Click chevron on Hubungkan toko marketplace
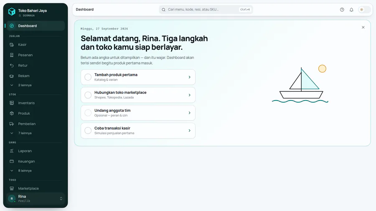376x211 pixels. [x=189, y=95]
